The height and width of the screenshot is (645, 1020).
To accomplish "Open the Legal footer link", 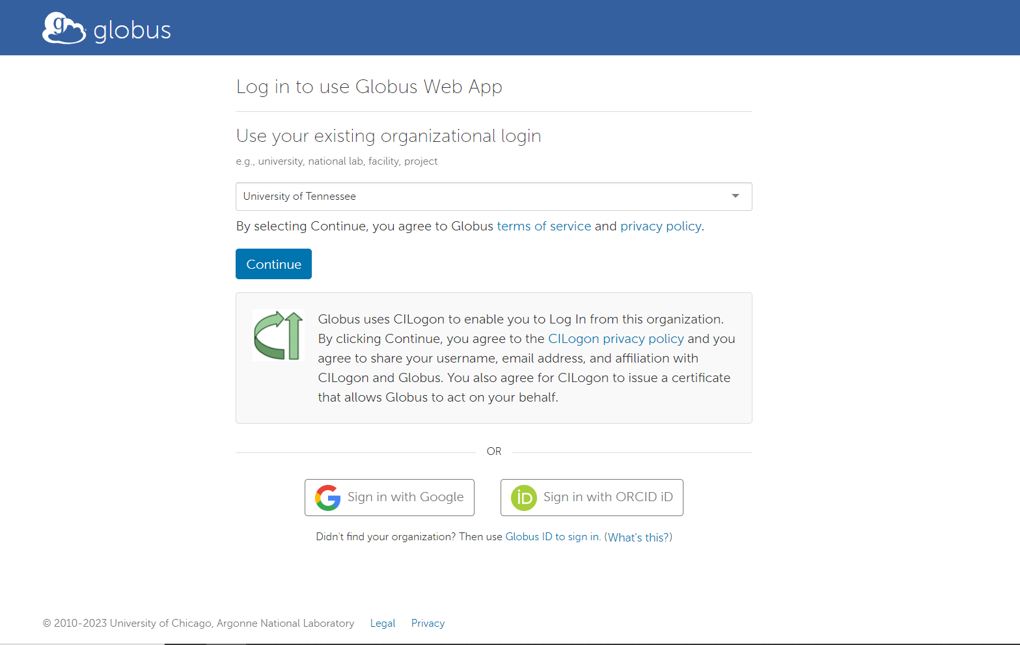I will [x=383, y=624].
